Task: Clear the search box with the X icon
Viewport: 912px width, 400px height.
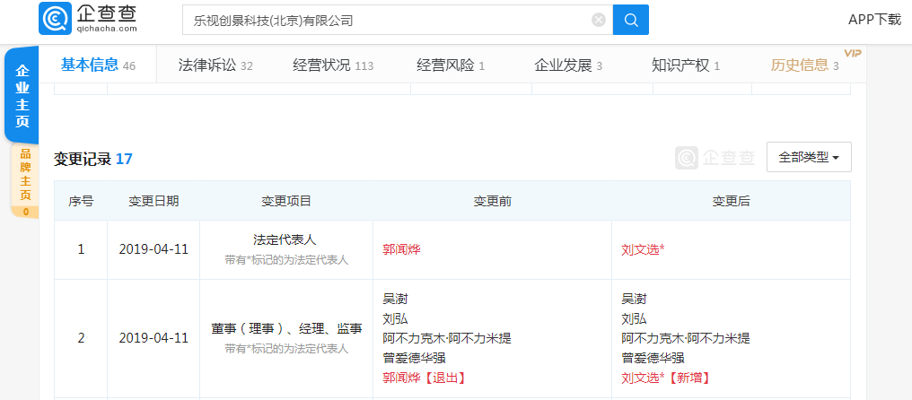Action: pyautogui.click(x=599, y=21)
